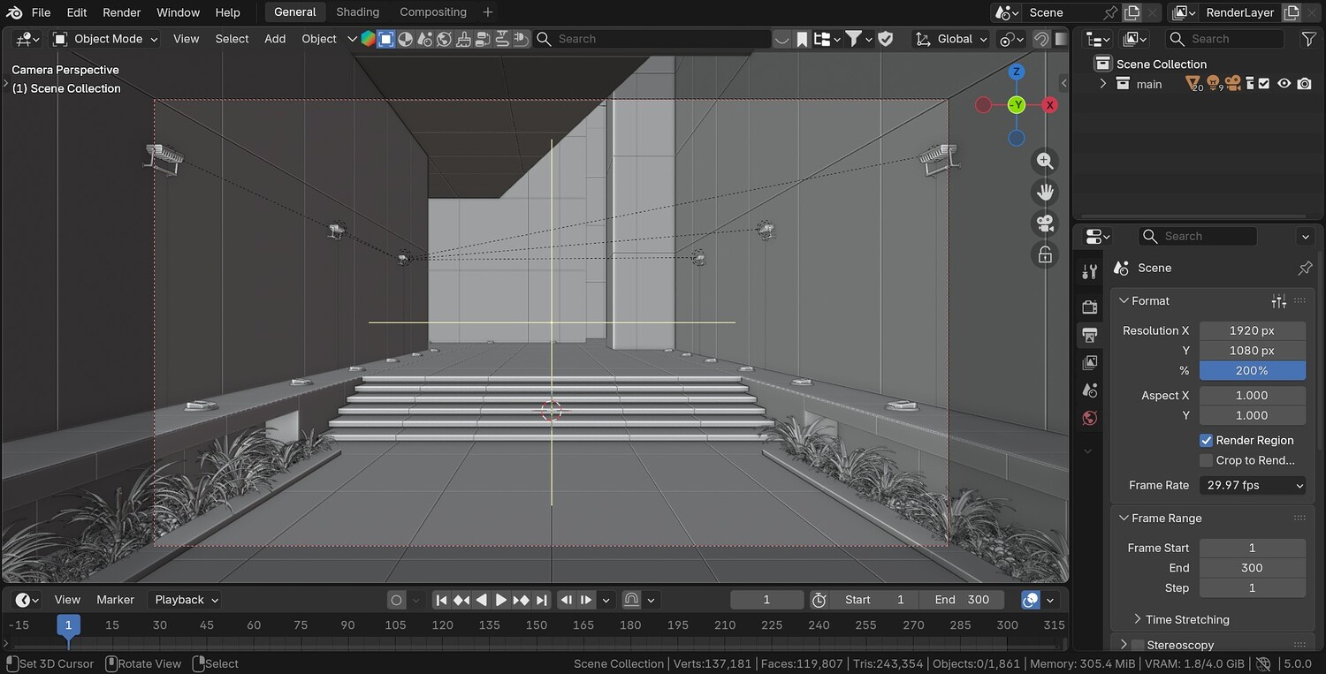Click the outliner filter funnel icon
This screenshot has width=1326, height=674.
pos(1309,39)
